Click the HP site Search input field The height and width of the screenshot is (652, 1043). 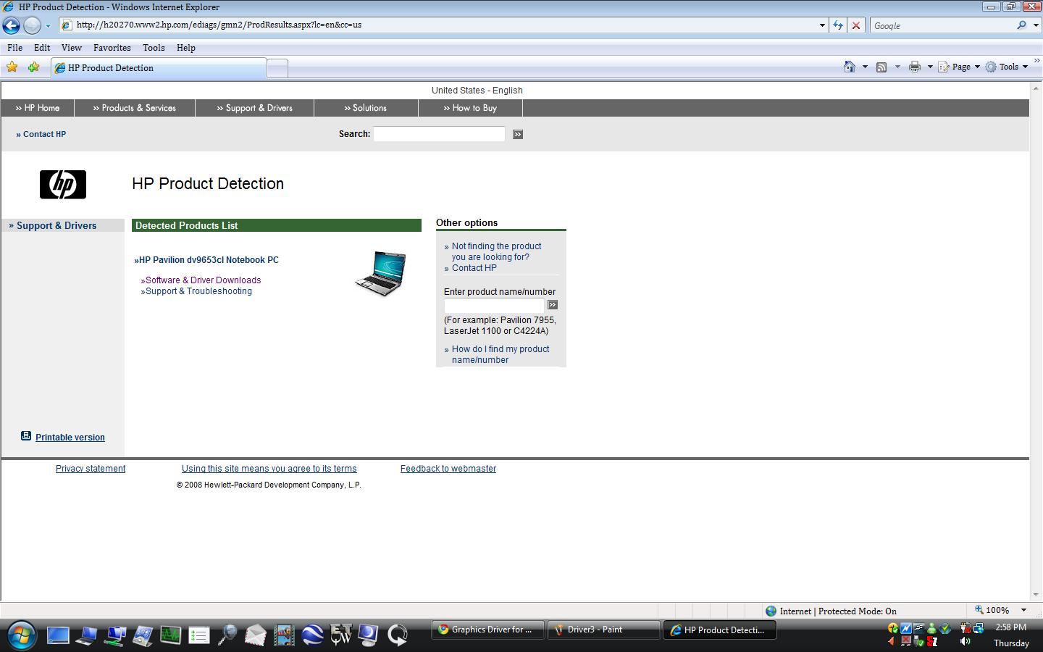439,134
